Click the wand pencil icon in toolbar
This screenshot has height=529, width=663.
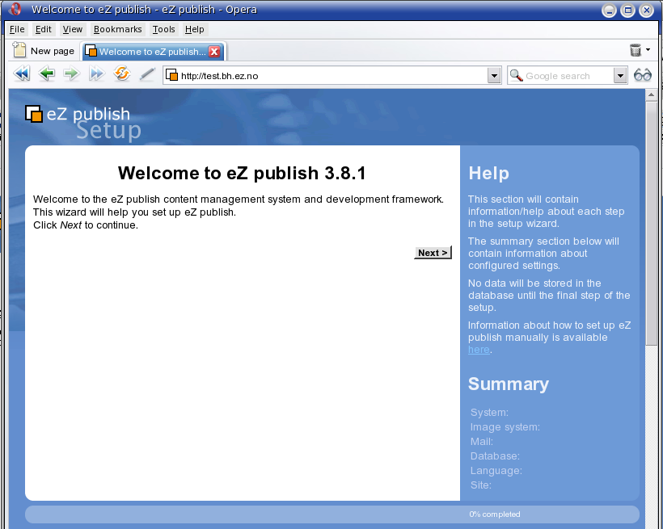tap(147, 74)
